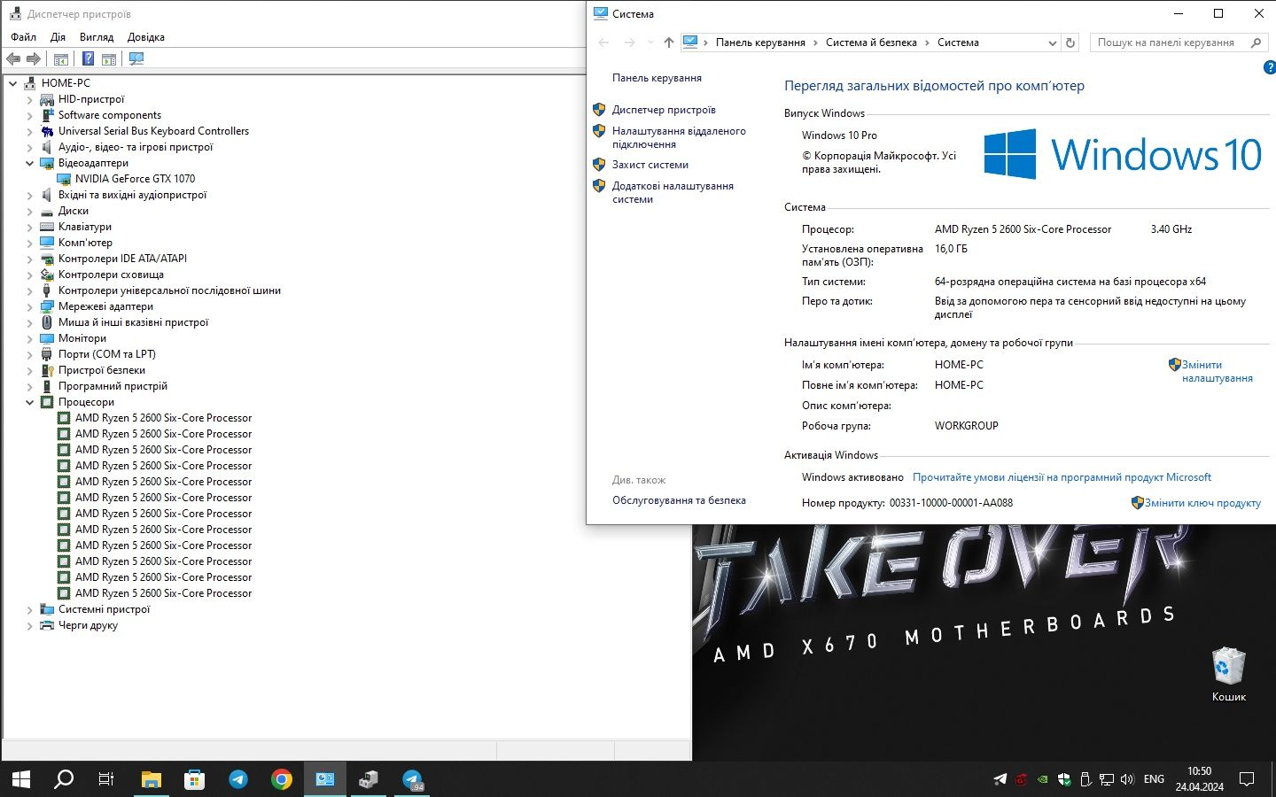The image size is (1276, 797).
Task: Click the network icon in system tray
Action: tap(1107, 780)
